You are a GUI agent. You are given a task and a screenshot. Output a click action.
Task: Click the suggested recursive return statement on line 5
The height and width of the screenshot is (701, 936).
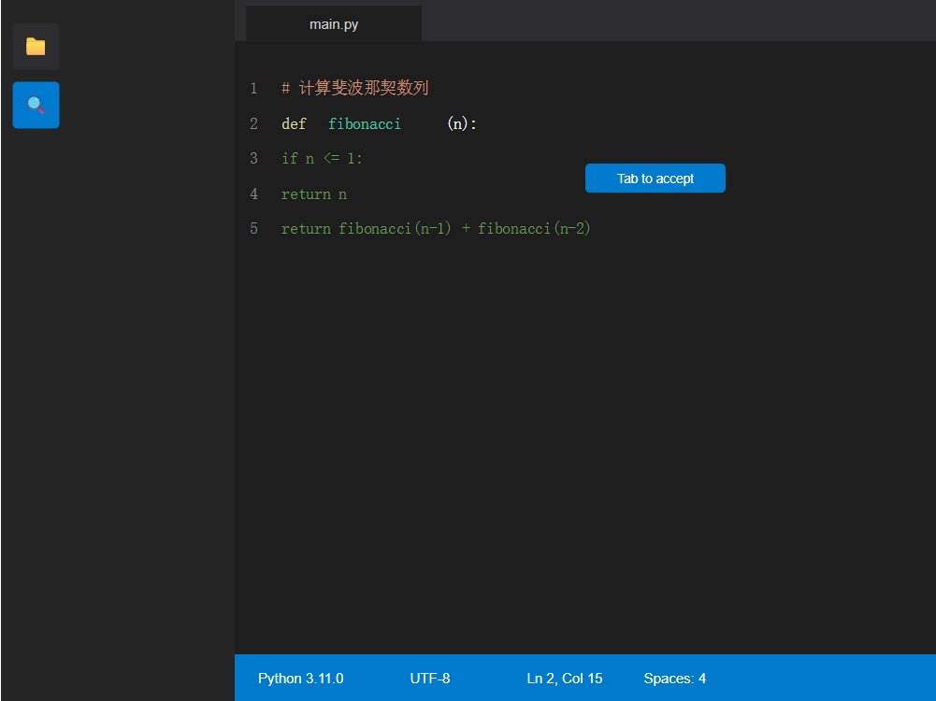(436, 229)
